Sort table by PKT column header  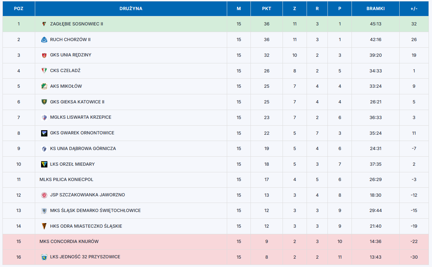pos(267,9)
